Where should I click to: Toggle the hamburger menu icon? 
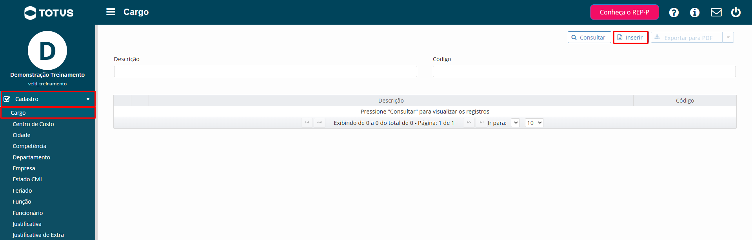111,12
